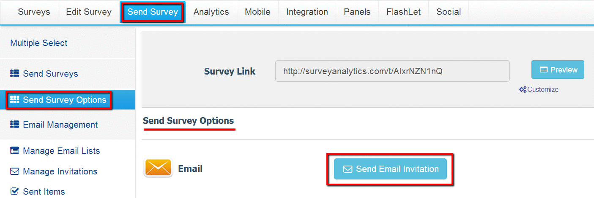Viewport: 594px width, 198px height.
Task: Switch to the Integration tab
Action: [x=307, y=12]
